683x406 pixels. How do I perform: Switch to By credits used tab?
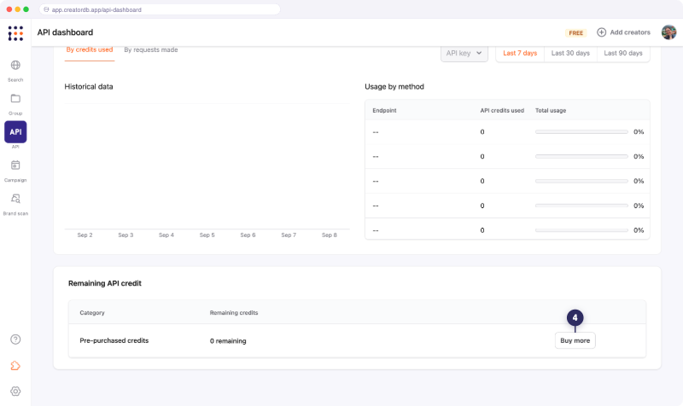pos(90,49)
